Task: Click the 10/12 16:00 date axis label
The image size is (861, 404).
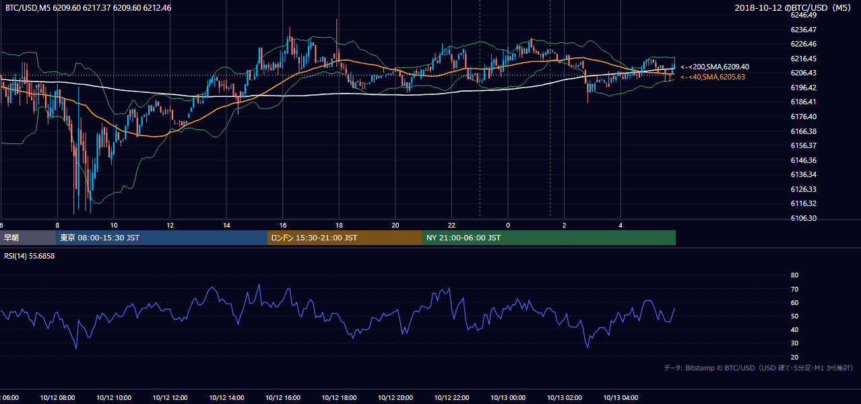Action: (283, 397)
